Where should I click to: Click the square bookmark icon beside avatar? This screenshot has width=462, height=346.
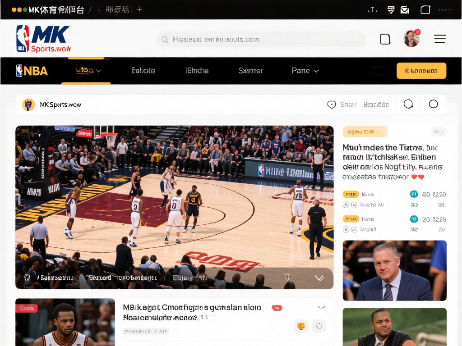385,39
